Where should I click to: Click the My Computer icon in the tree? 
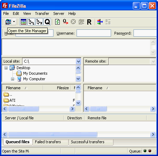point(19,79)
